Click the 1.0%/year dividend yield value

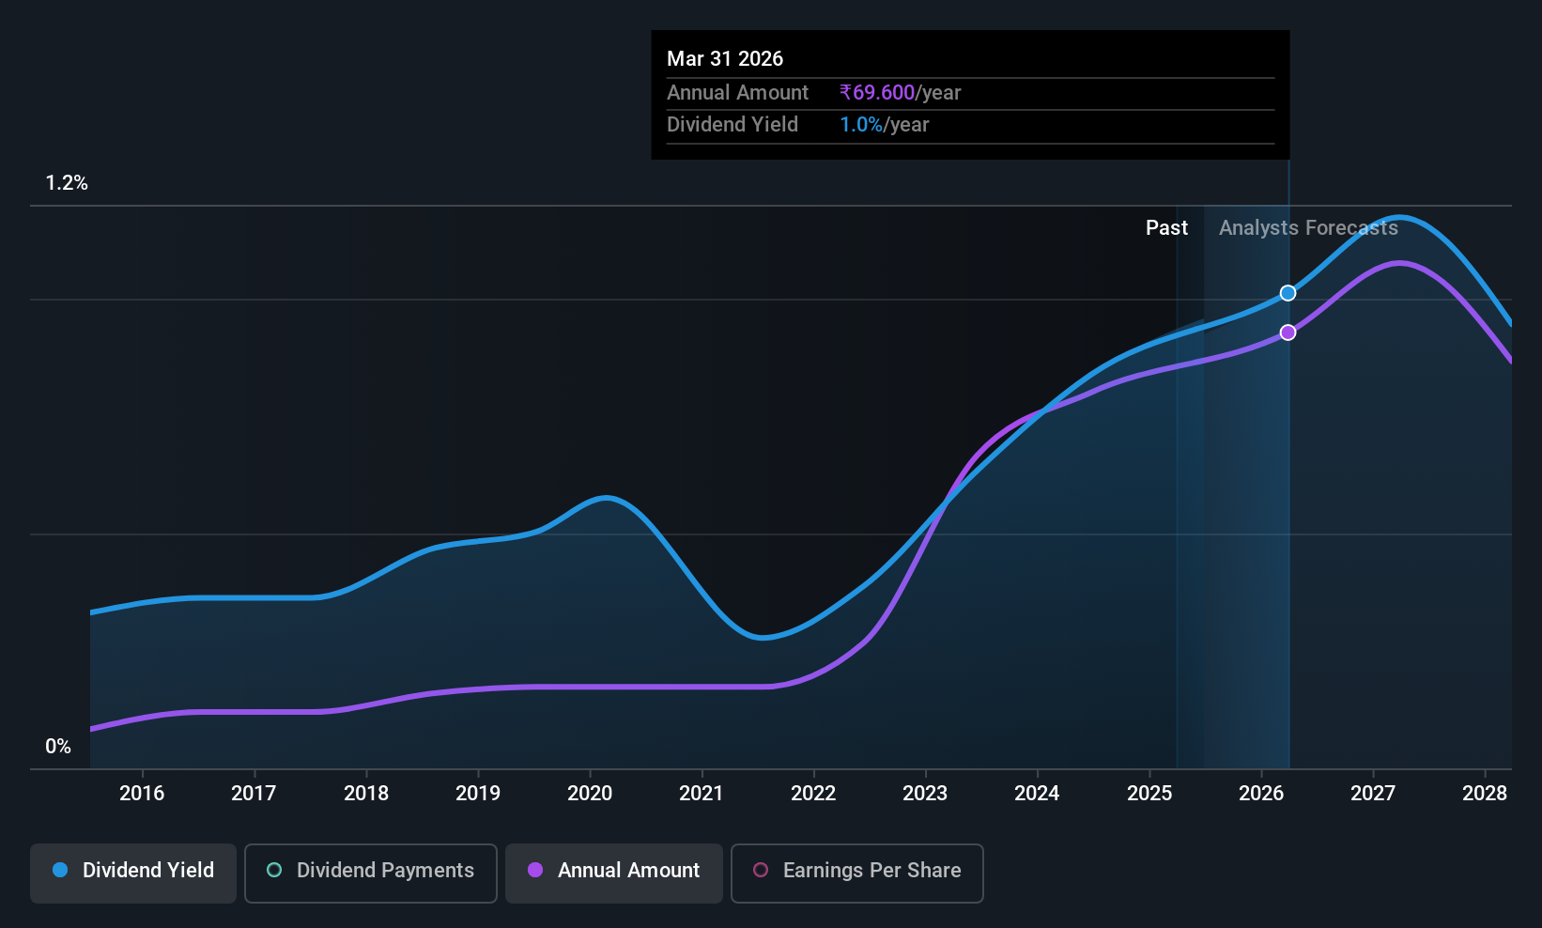pos(884,124)
